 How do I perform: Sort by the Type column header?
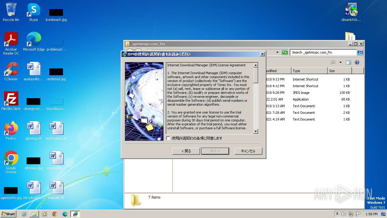point(309,71)
